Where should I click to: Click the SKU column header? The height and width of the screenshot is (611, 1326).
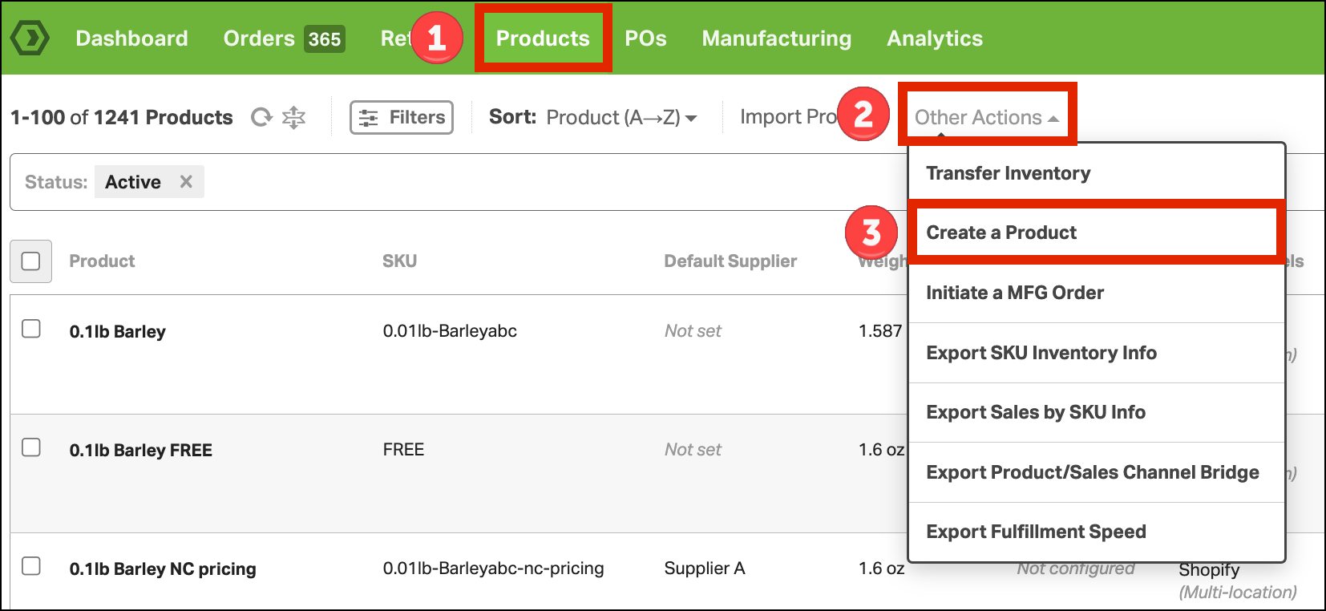click(399, 261)
